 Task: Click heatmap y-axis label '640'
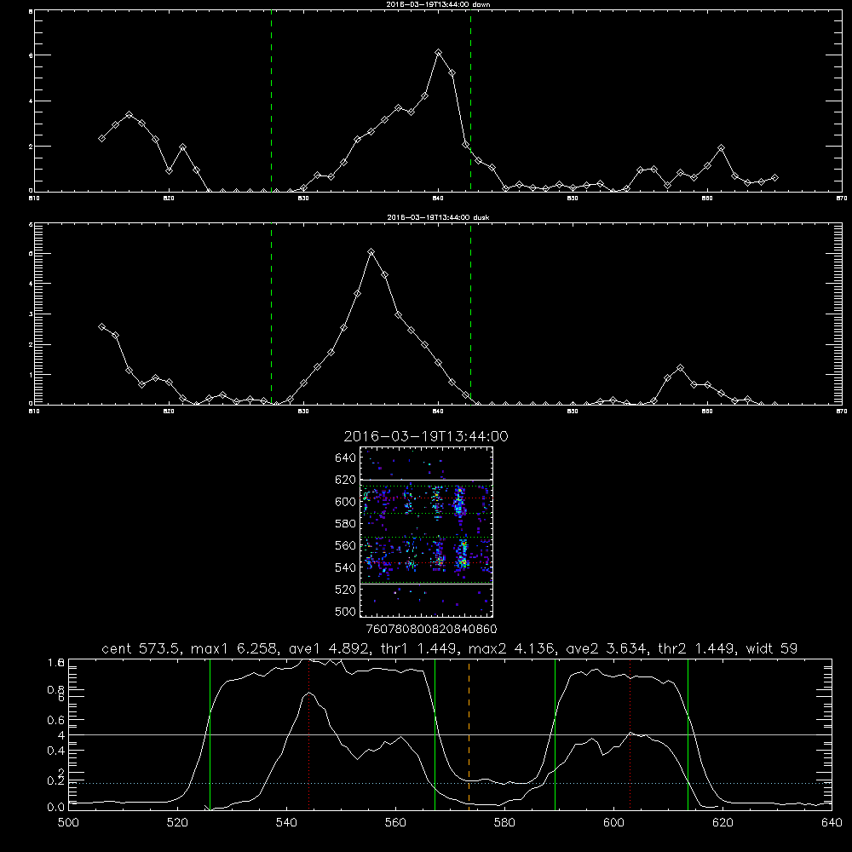[346, 458]
